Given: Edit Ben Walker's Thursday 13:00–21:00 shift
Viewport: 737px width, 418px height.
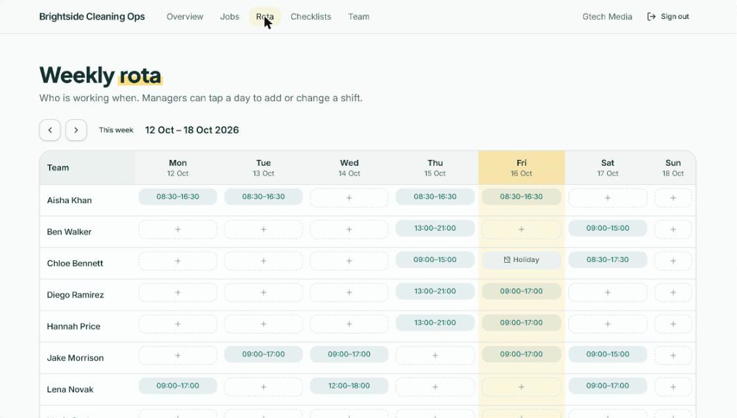Looking at the screenshot, I should 435,228.
